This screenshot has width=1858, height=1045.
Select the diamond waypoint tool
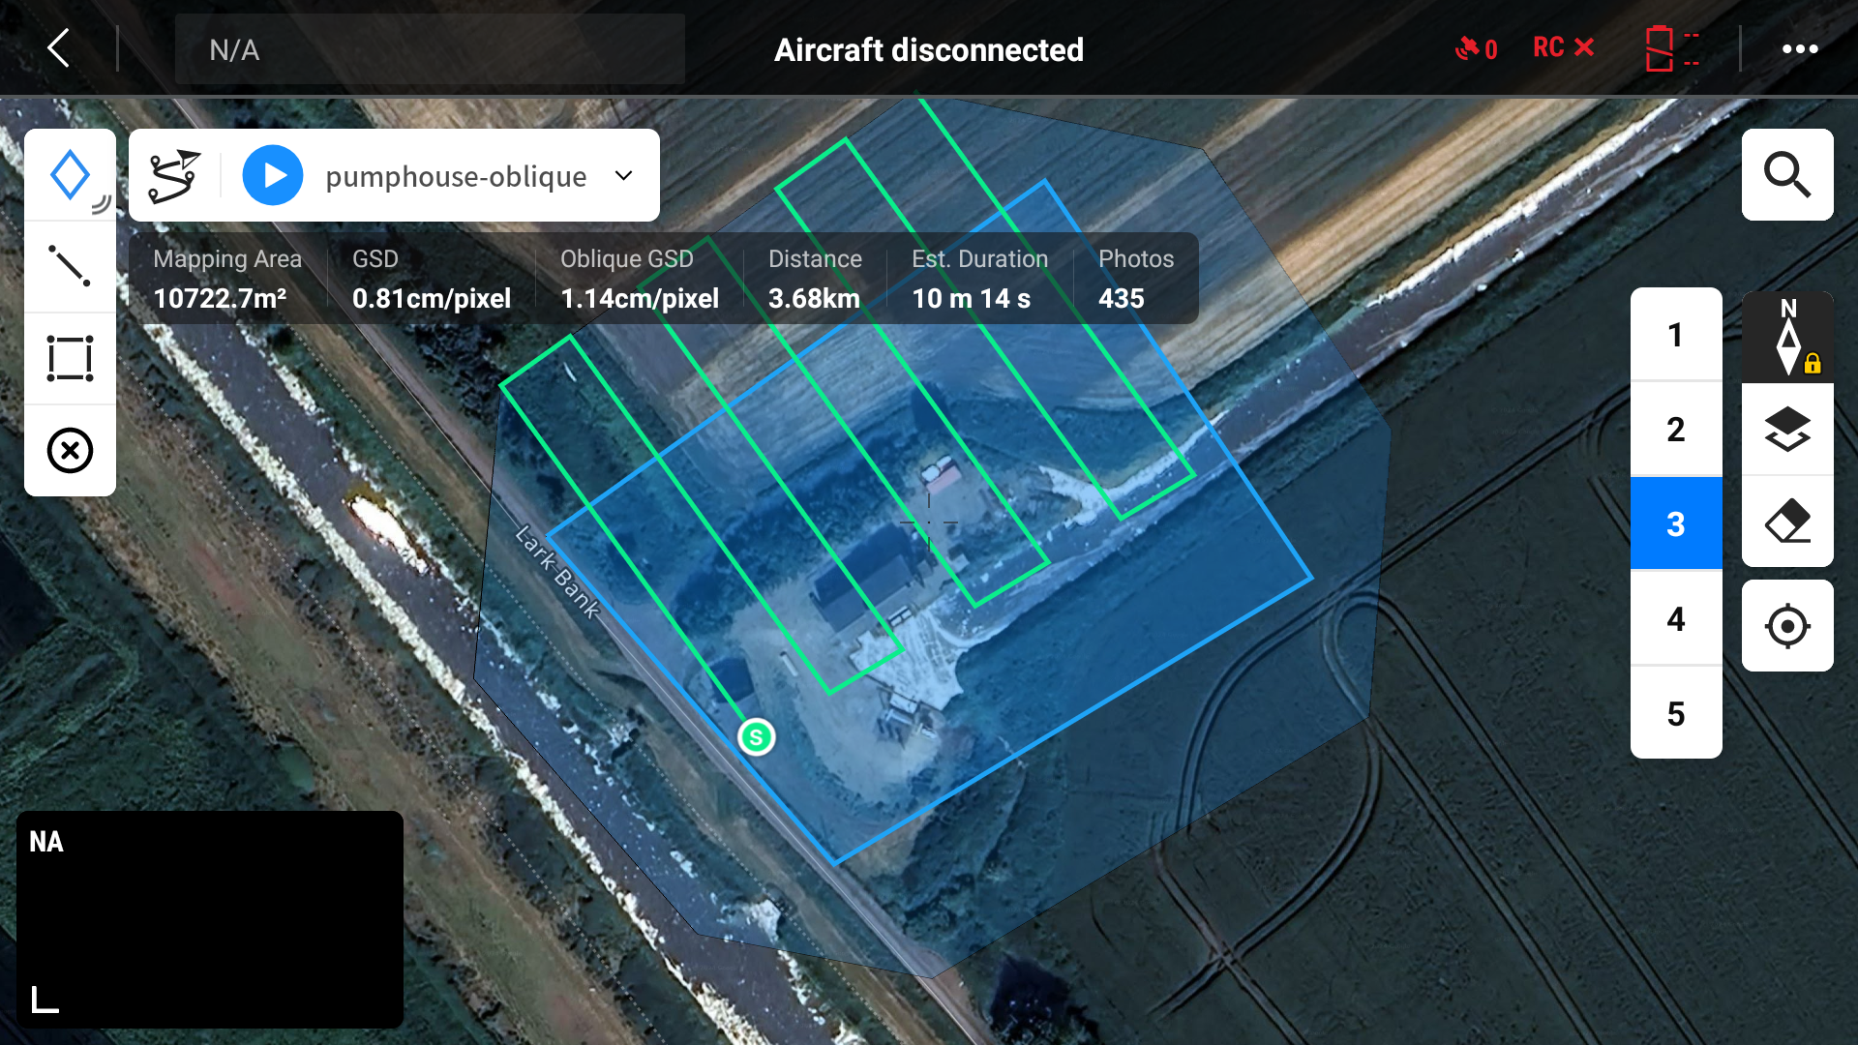point(70,175)
